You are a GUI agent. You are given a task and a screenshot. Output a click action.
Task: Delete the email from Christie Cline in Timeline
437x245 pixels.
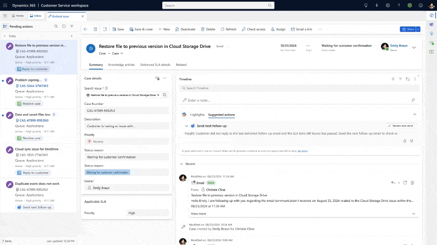(x=412, y=183)
